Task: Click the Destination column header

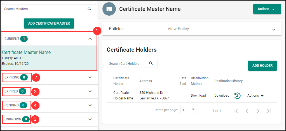Action: click(x=223, y=81)
